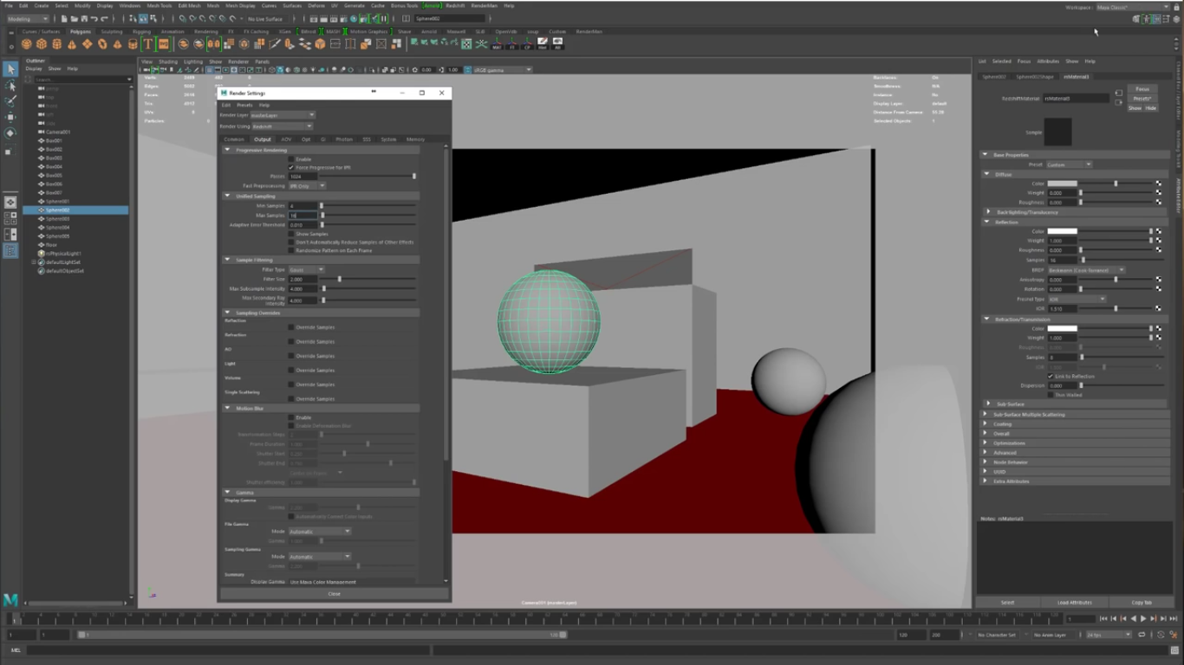Toggle Don't Automatically Reduce Samples checkbox
This screenshot has width=1184, height=665.
291,242
